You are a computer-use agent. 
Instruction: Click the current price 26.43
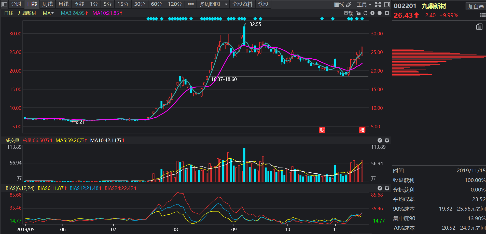coord(403,15)
